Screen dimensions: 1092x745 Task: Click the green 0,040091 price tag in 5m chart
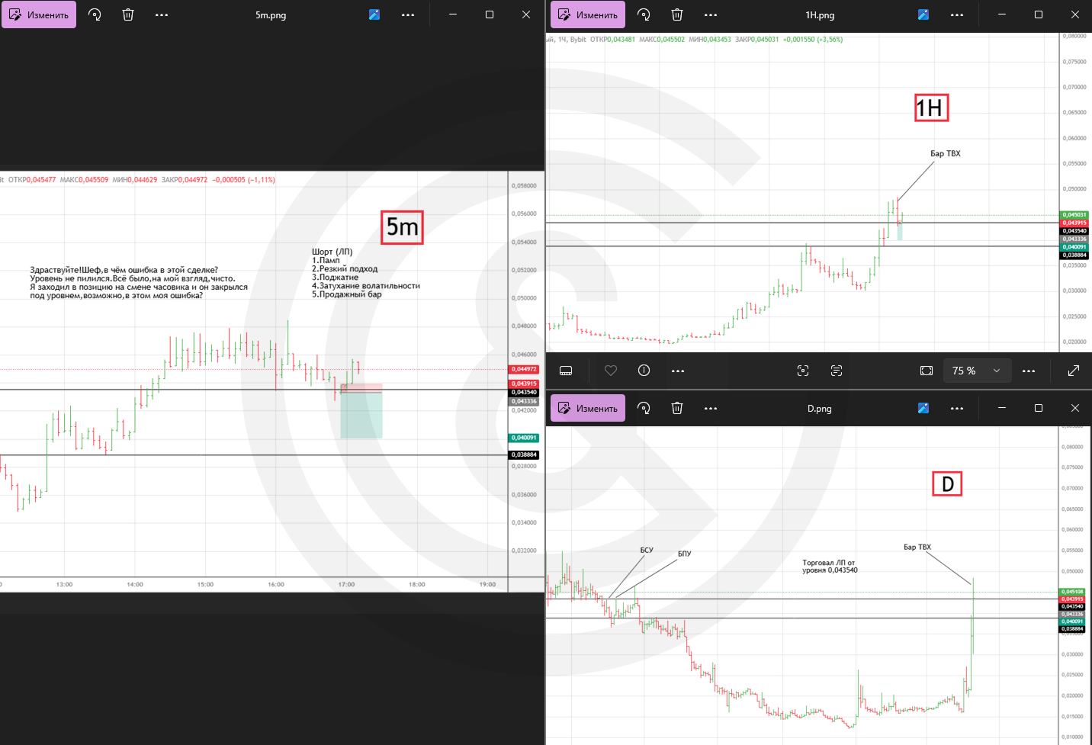524,438
